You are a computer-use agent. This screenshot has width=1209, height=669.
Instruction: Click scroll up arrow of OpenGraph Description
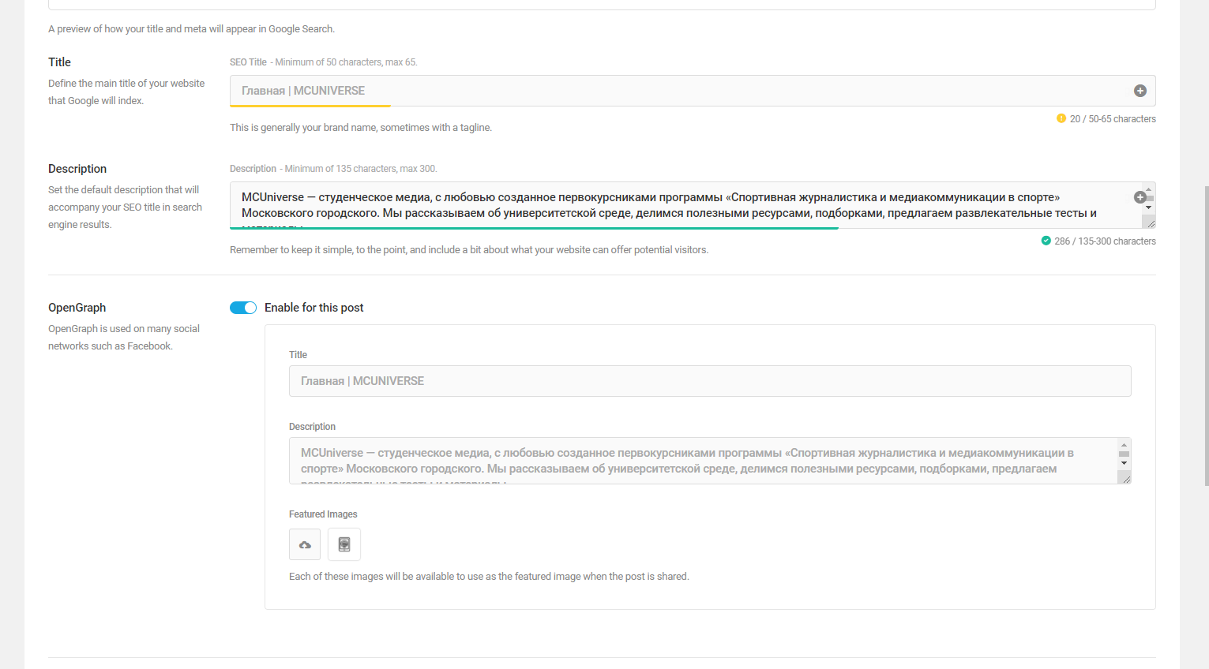pos(1124,445)
